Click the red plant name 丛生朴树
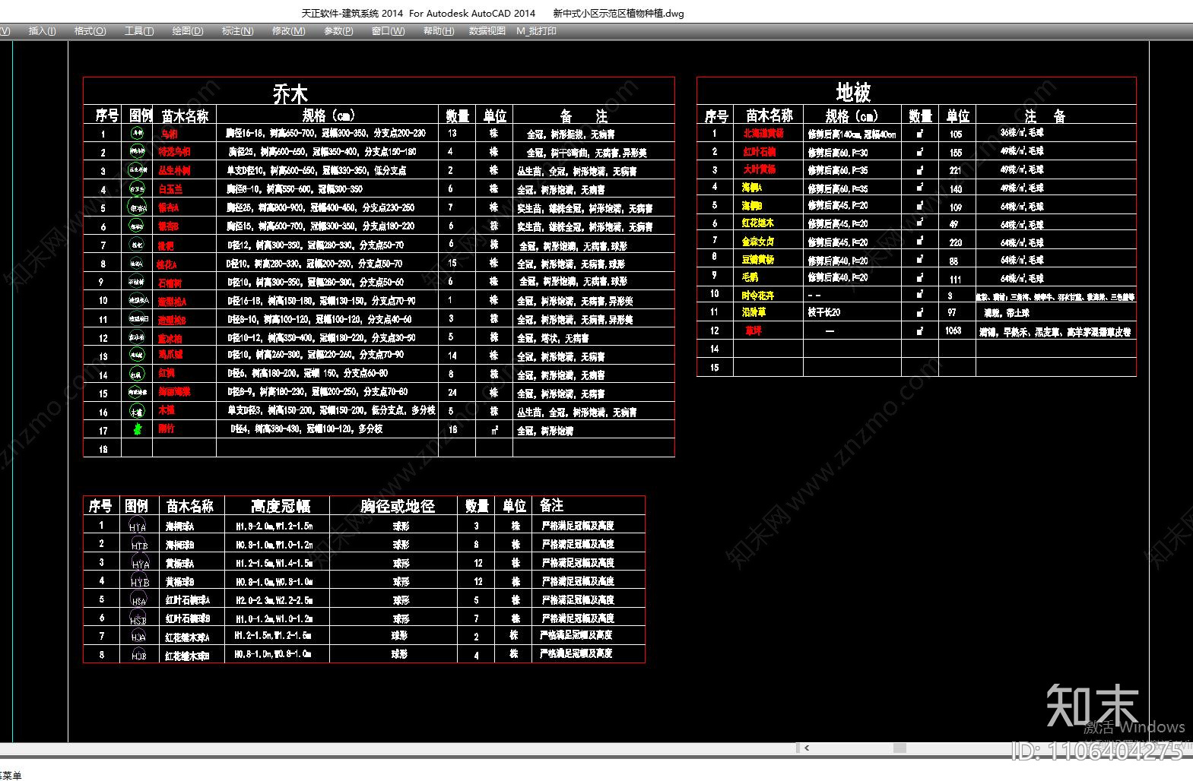Screen dimensions: 1193x781 pyautogui.click(x=175, y=170)
